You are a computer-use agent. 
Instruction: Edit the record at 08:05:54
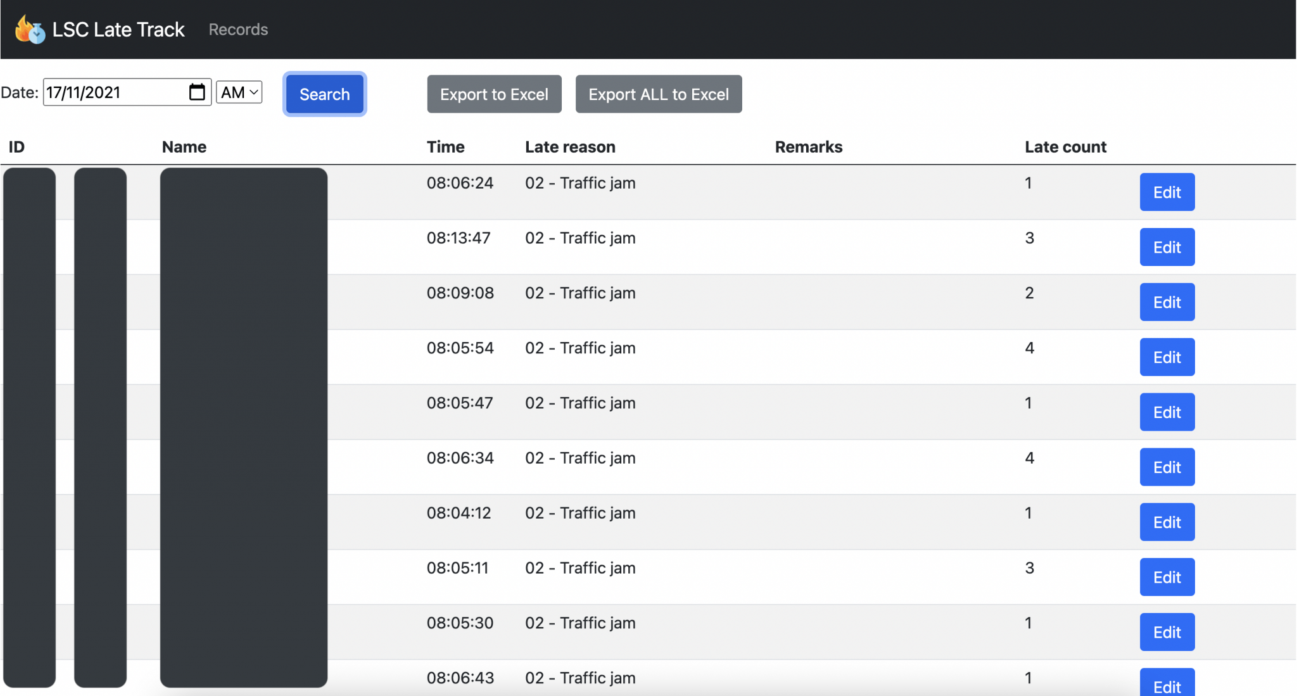pos(1166,357)
